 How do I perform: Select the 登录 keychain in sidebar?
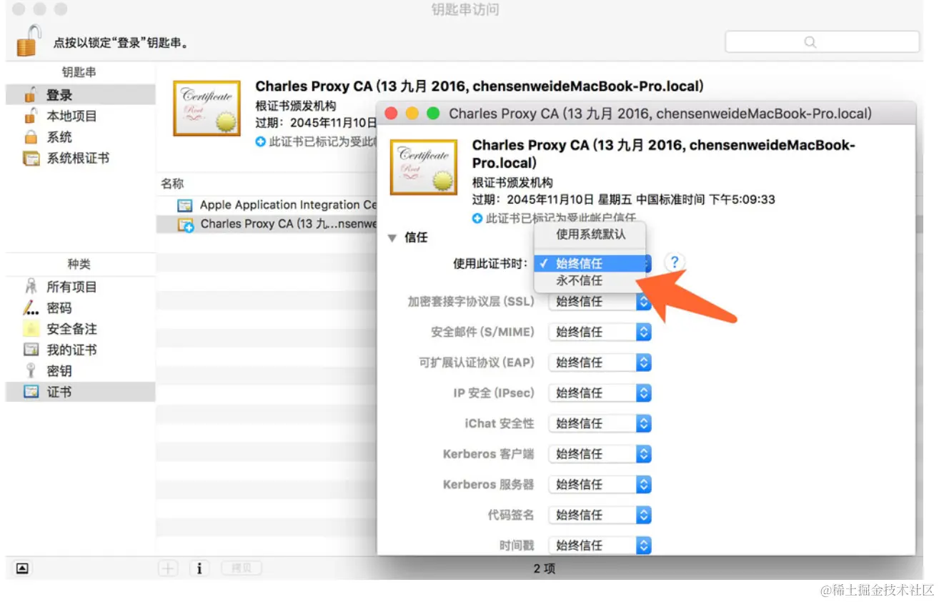tap(80, 95)
